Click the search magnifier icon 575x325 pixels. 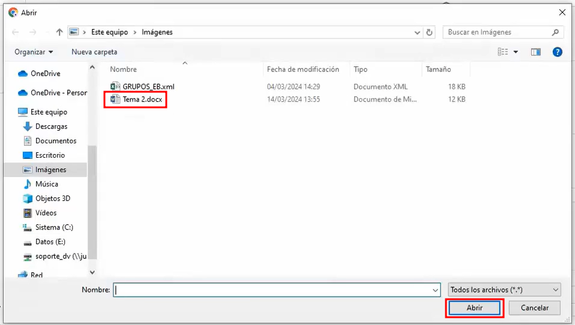pyautogui.click(x=555, y=32)
